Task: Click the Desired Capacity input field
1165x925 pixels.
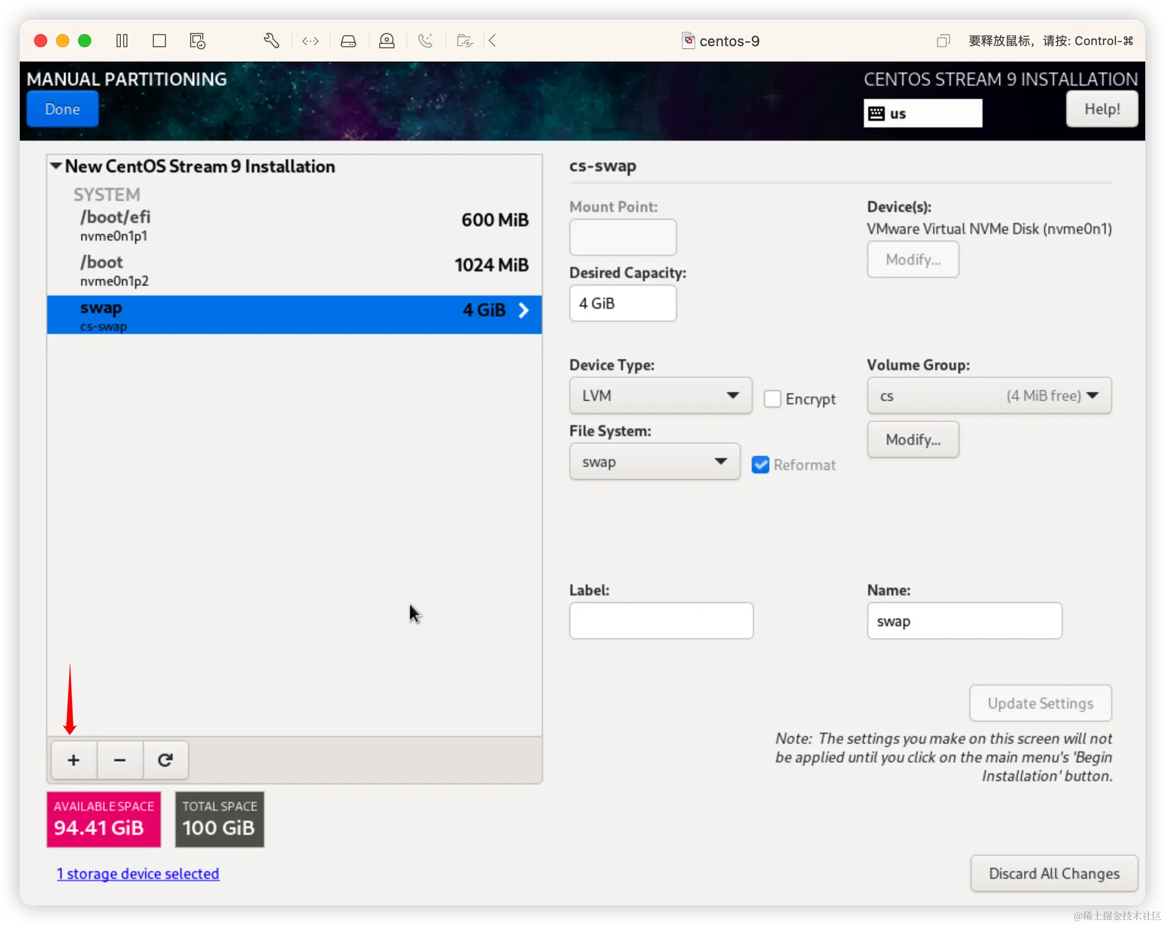Action: [623, 303]
